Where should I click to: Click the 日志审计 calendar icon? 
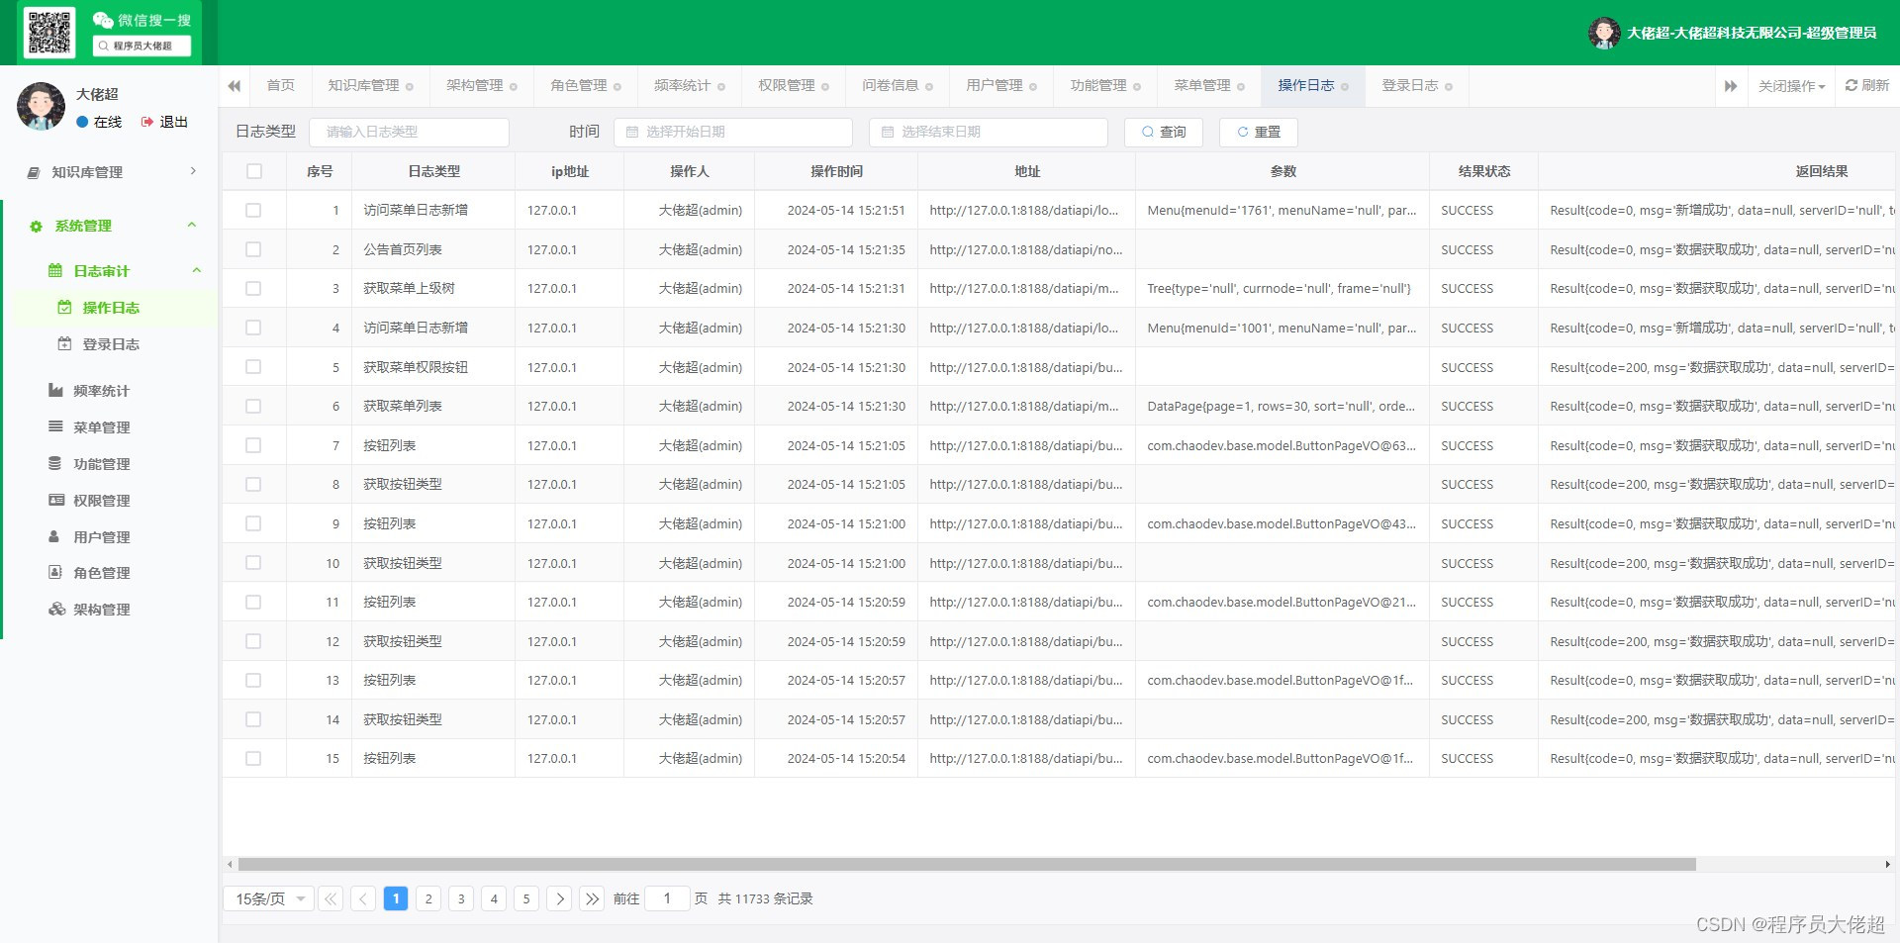(55, 271)
